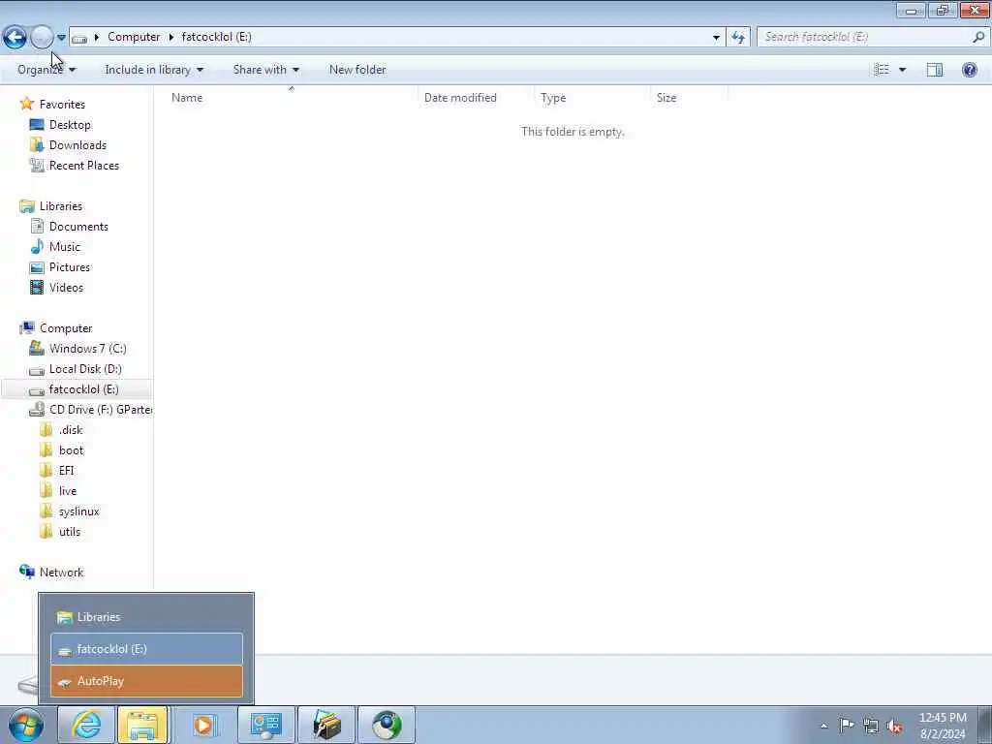Open the boot folder
The image size is (992, 744).
coord(71,450)
